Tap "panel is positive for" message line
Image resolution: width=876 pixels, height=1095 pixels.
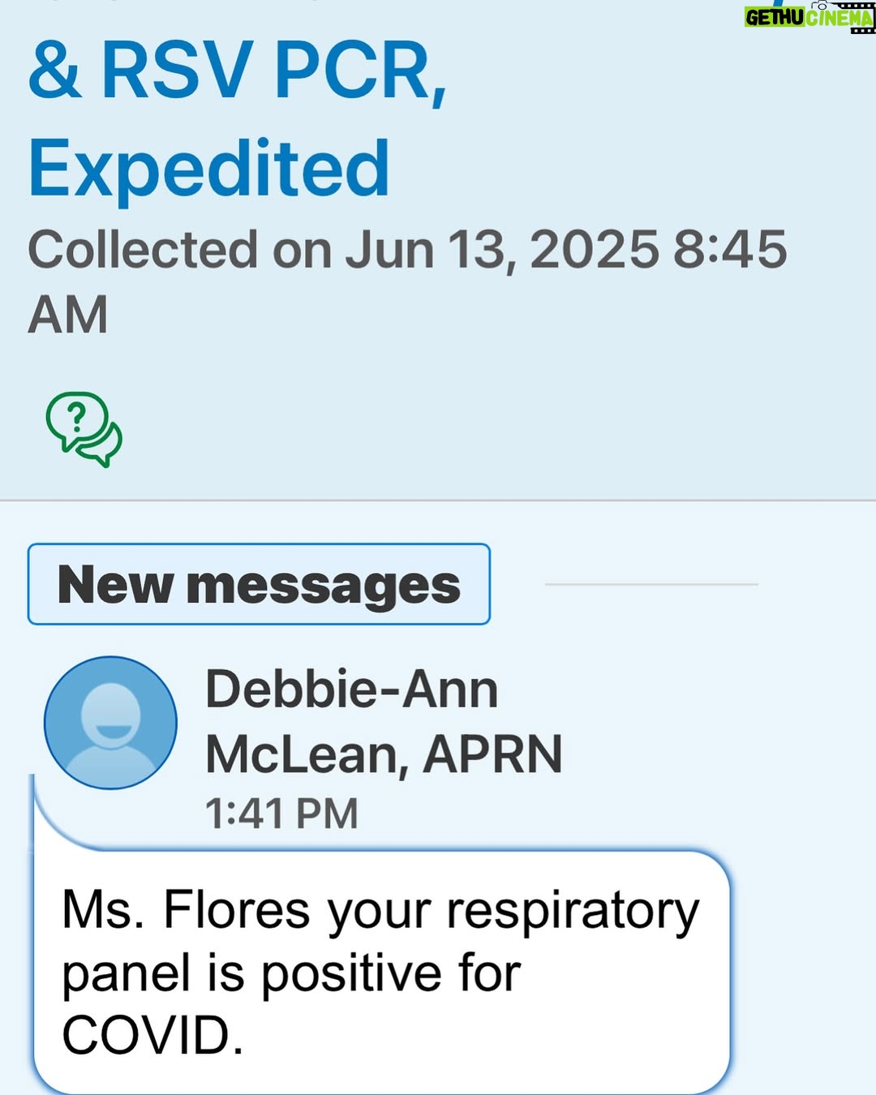coord(291,973)
